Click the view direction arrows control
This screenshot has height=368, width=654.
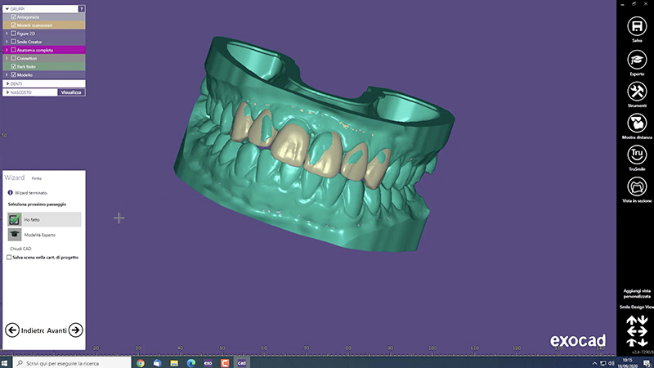(x=636, y=330)
